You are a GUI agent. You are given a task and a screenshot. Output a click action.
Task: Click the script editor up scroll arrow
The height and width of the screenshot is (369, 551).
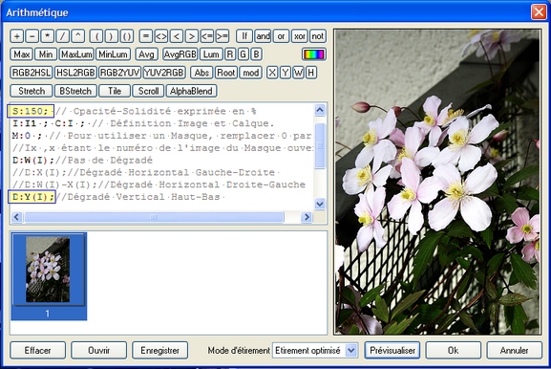pos(320,110)
